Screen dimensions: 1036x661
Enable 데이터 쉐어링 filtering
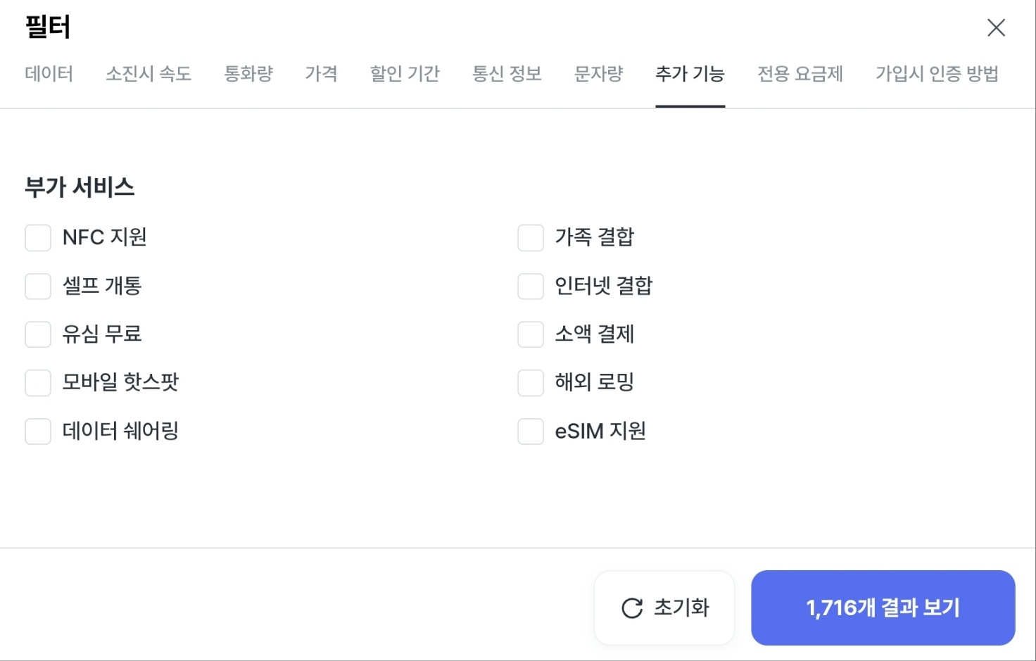pyautogui.click(x=37, y=431)
